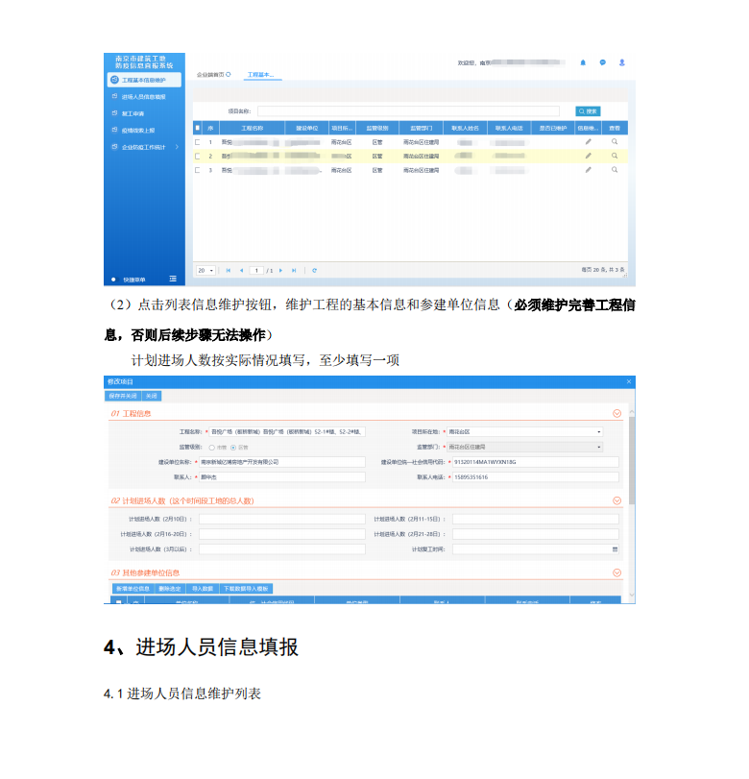Click the 计划进场人数 (2月10日) field
The image size is (749, 779).
282,519
